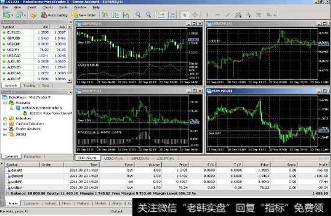Switch to the History tab
Screen dimensions: 331x216
point(50,203)
